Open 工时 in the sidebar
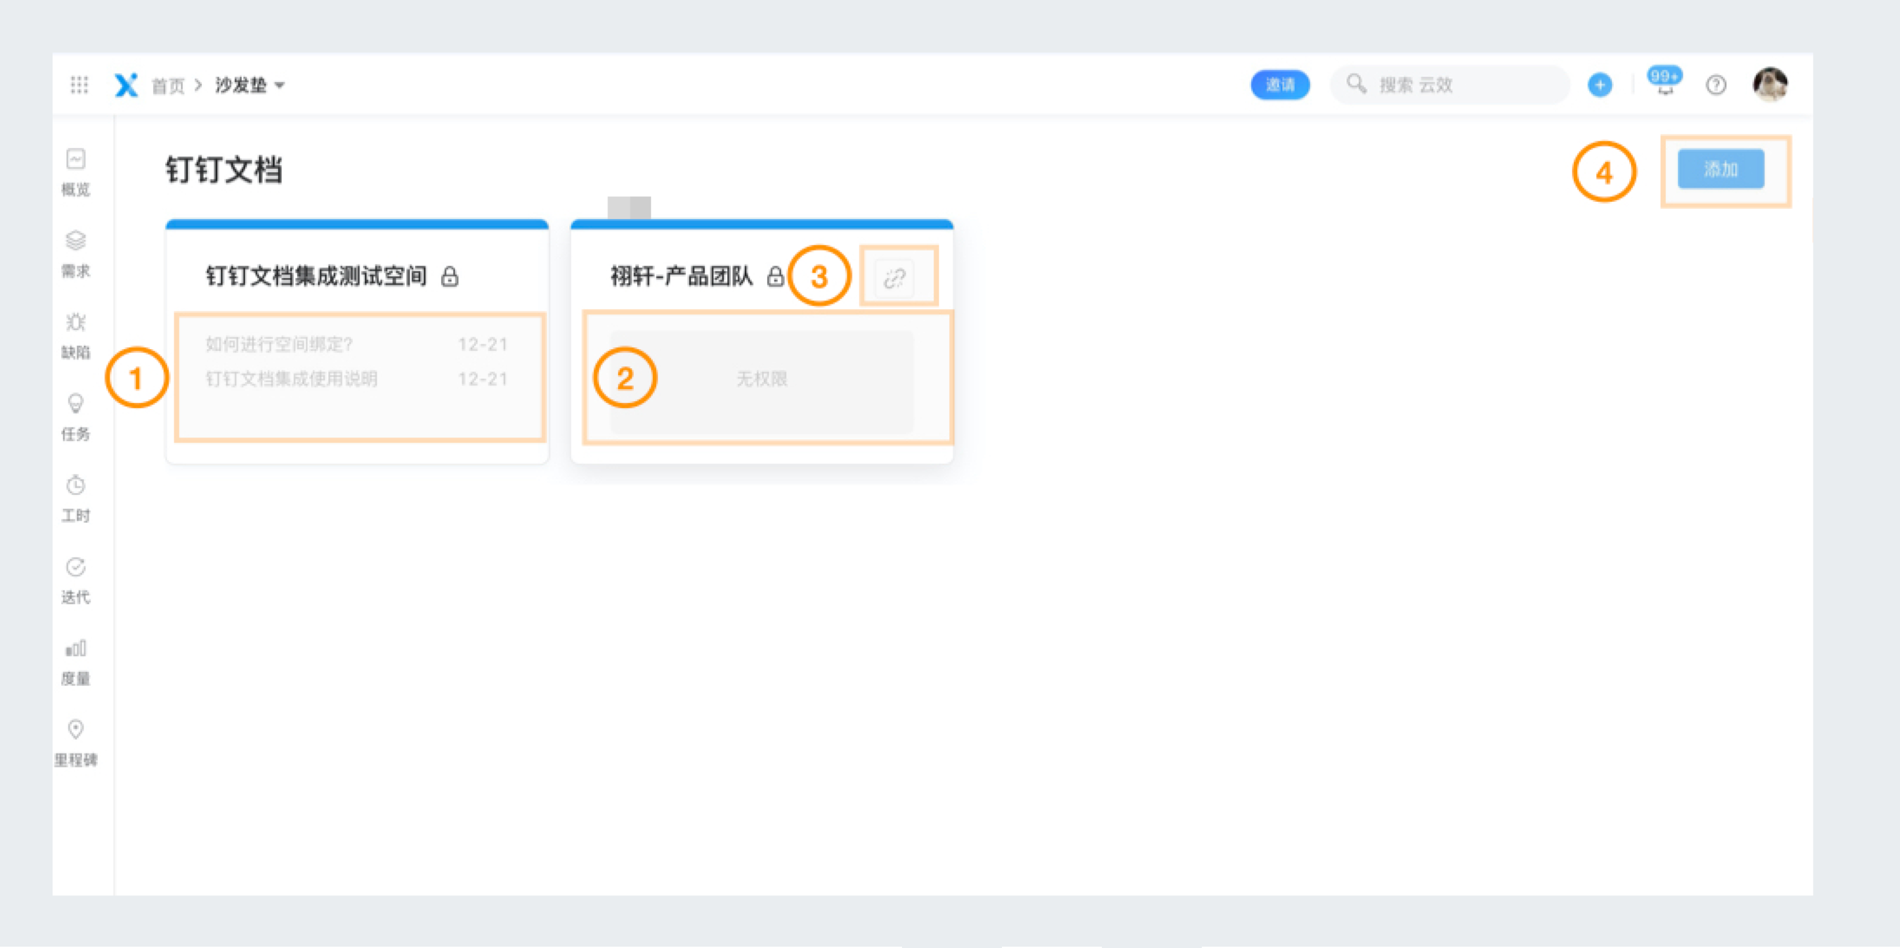Screen dimensions: 1900x948 (75, 500)
